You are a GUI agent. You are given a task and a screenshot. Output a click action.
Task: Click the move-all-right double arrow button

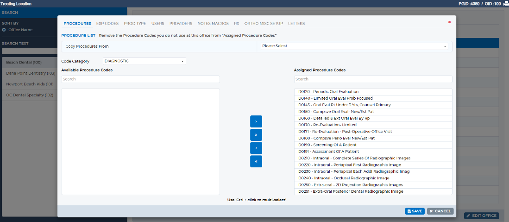(256, 134)
